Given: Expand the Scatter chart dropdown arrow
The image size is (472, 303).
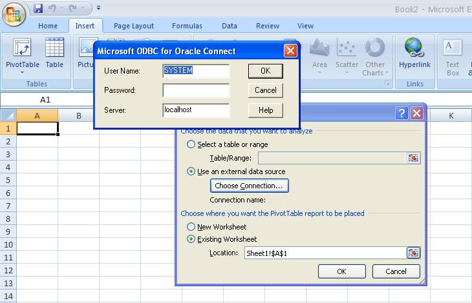Looking at the screenshot, I should [x=347, y=73].
